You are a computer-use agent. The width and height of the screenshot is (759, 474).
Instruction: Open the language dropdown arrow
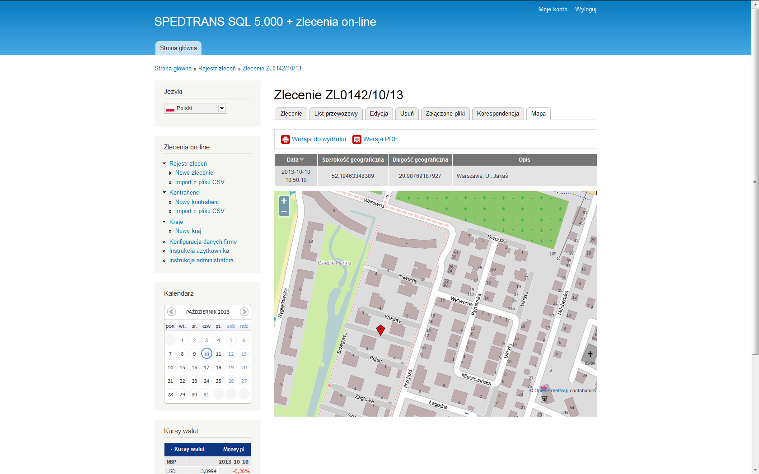(221, 108)
